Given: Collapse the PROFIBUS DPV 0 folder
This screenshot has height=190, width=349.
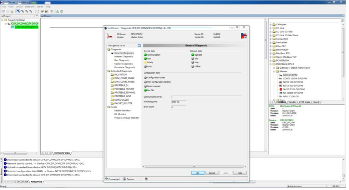Looking at the screenshot, I should tap(271, 64).
